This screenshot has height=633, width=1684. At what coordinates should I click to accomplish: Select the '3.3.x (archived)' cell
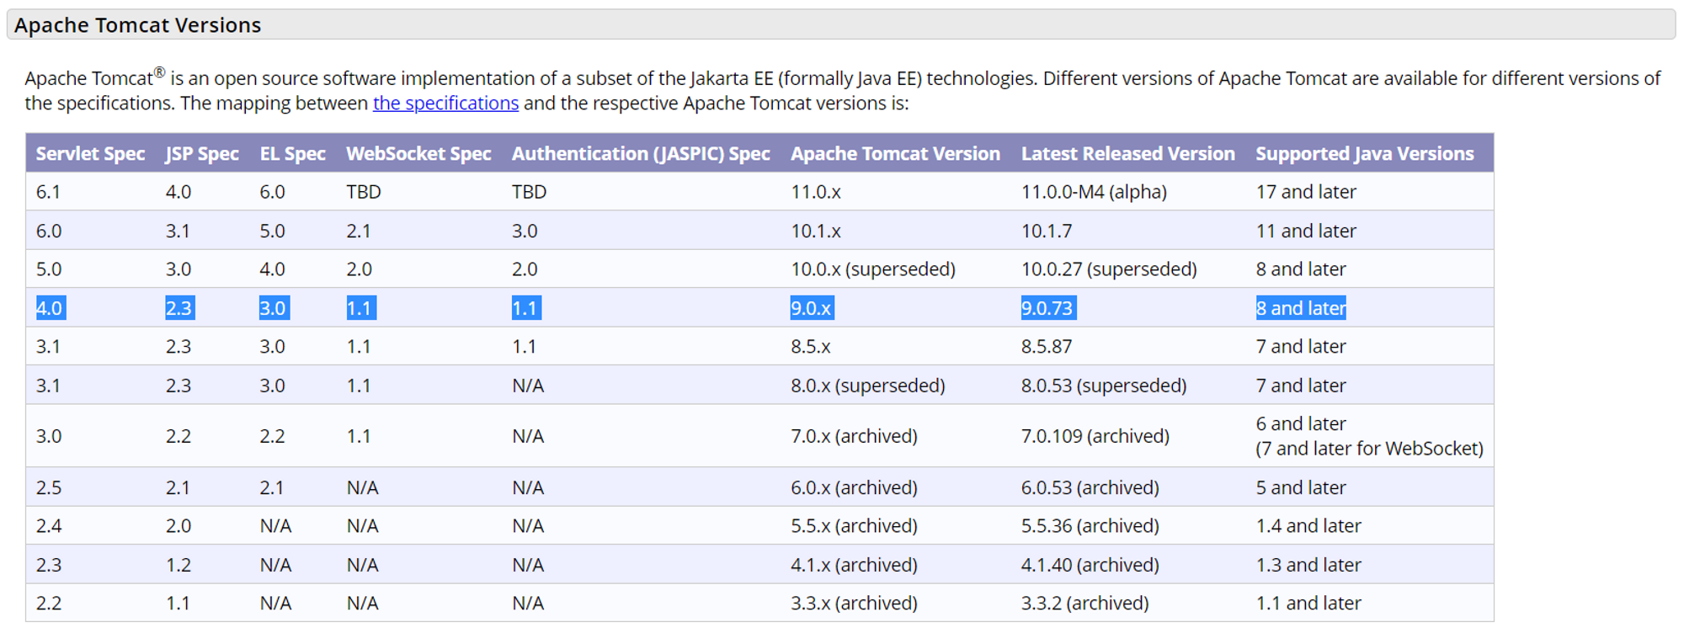tap(854, 604)
